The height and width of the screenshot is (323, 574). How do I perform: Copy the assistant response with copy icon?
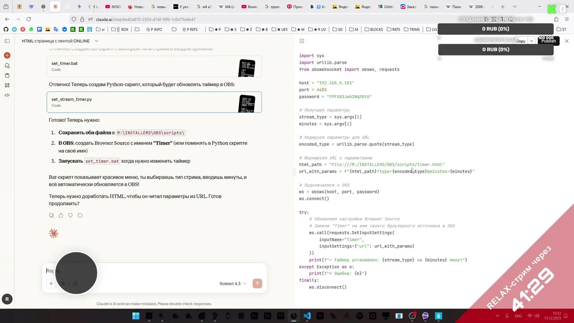[52, 215]
